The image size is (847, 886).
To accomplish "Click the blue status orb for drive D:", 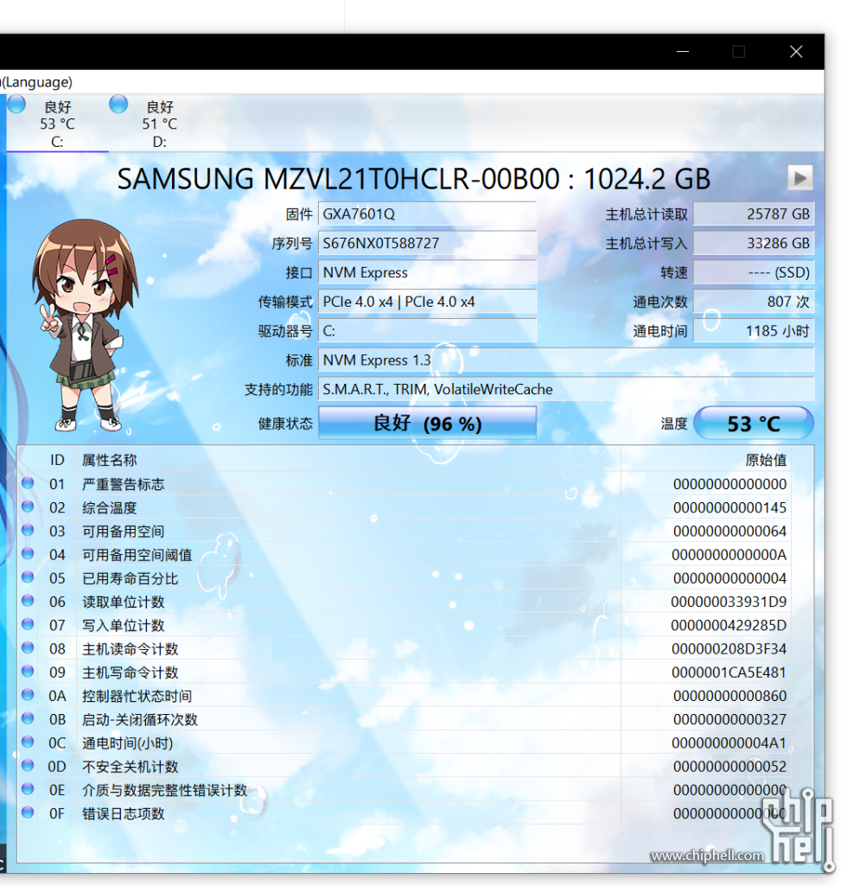I will 118,105.
